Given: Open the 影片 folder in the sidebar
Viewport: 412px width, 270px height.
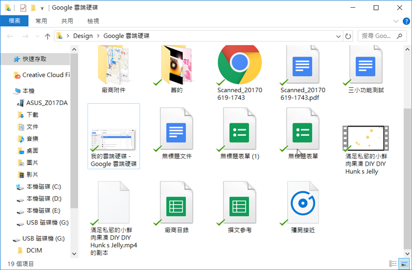Looking at the screenshot, I should pyautogui.click(x=28, y=175).
